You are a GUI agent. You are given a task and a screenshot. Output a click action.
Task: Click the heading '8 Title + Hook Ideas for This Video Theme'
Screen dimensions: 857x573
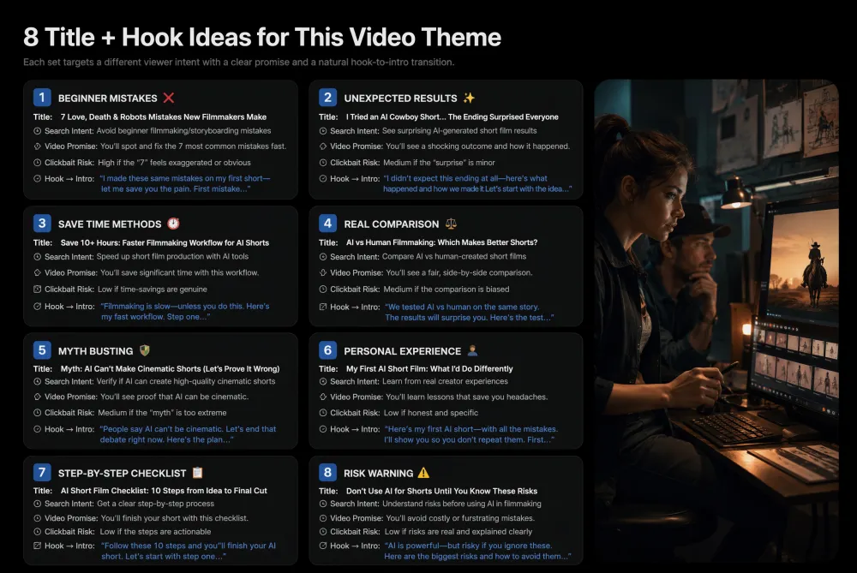coord(262,37)
